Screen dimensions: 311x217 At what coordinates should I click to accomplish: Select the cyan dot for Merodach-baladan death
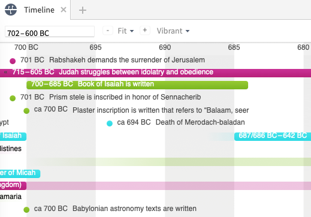[x=110, y=123]
